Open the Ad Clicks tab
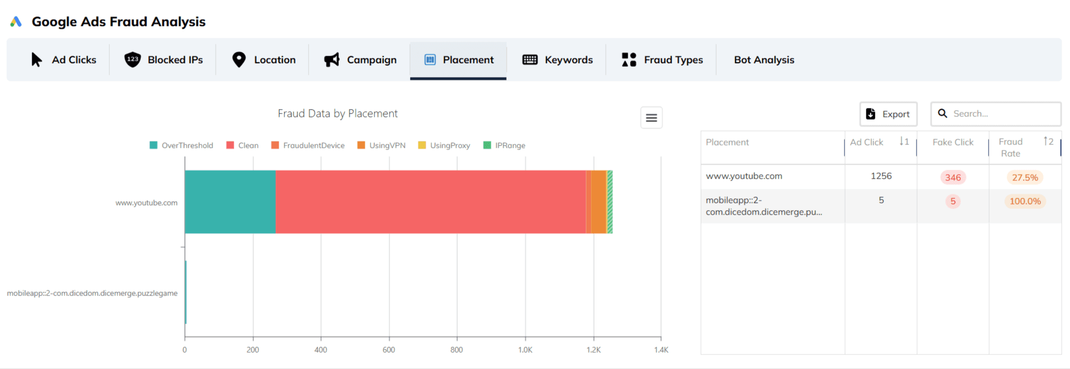This screenshot has width=1070, height=369. (x=64, y=60)
